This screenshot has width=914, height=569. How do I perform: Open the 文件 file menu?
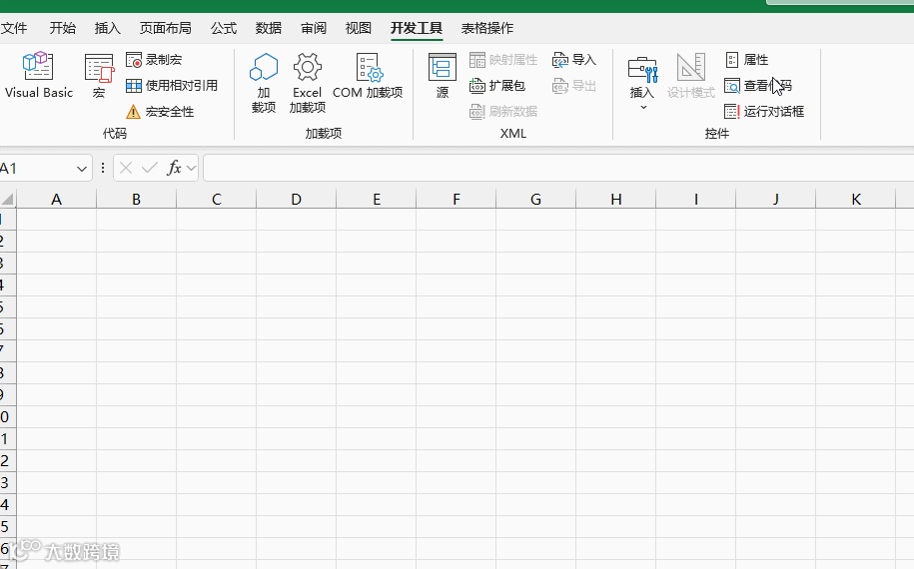click(14, 28)
